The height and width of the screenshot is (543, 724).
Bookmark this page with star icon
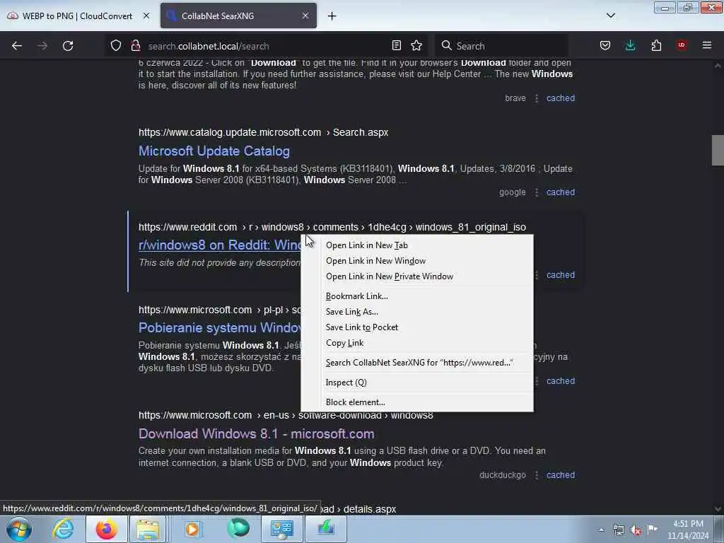tap(416, 46)
